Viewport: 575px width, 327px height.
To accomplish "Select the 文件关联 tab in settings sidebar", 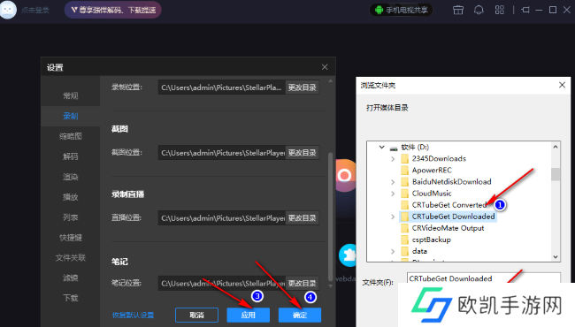I will (x=71, y=258).
